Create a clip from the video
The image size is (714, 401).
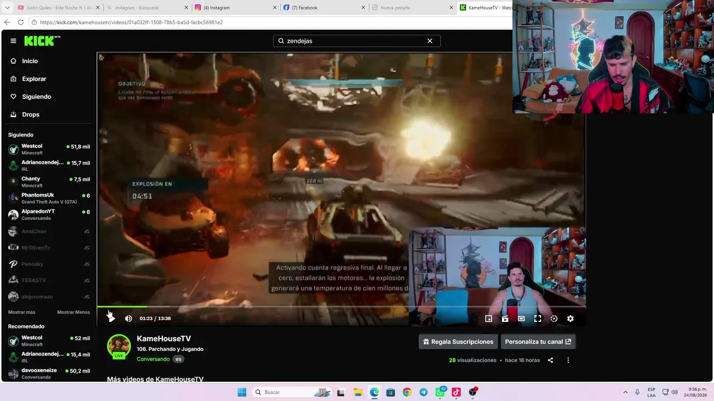coord(505,319)
